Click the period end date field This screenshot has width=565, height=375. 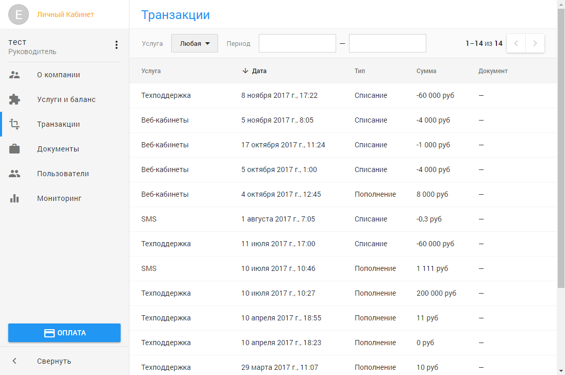click(x=387, y=43)
